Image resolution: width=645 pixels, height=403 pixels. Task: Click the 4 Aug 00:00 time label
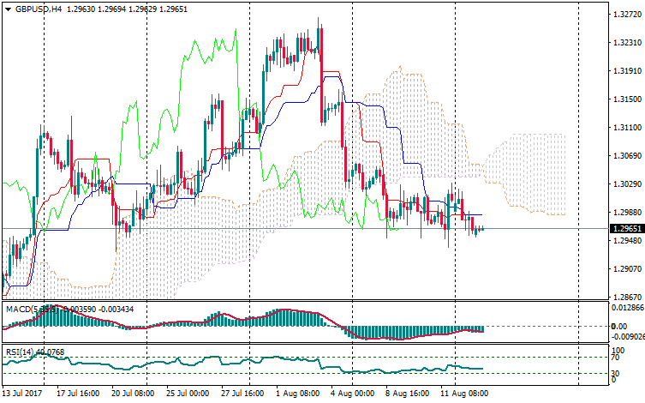pos(353,394)
